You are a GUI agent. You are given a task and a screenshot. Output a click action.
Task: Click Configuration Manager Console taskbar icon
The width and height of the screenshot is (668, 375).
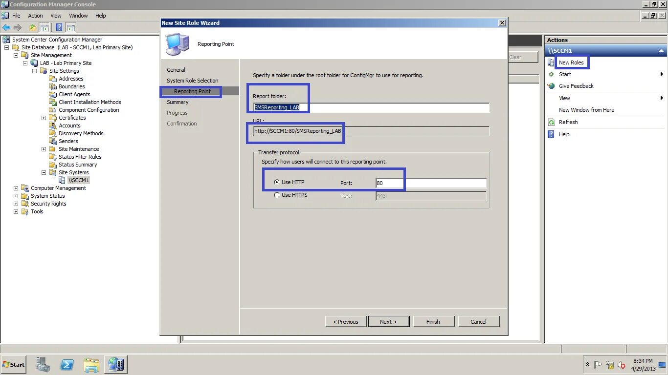116,364
